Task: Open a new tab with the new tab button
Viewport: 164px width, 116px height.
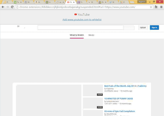Action: point(132,2)
